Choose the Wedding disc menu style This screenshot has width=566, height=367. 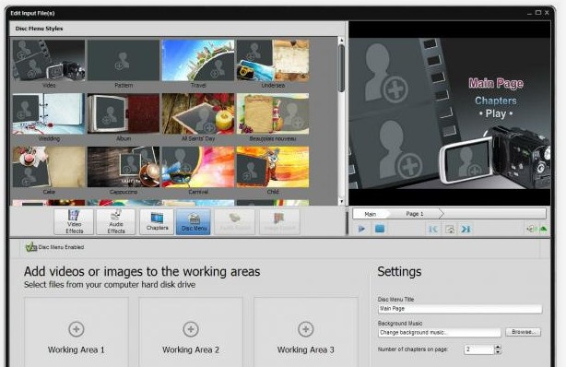[49, 117]
